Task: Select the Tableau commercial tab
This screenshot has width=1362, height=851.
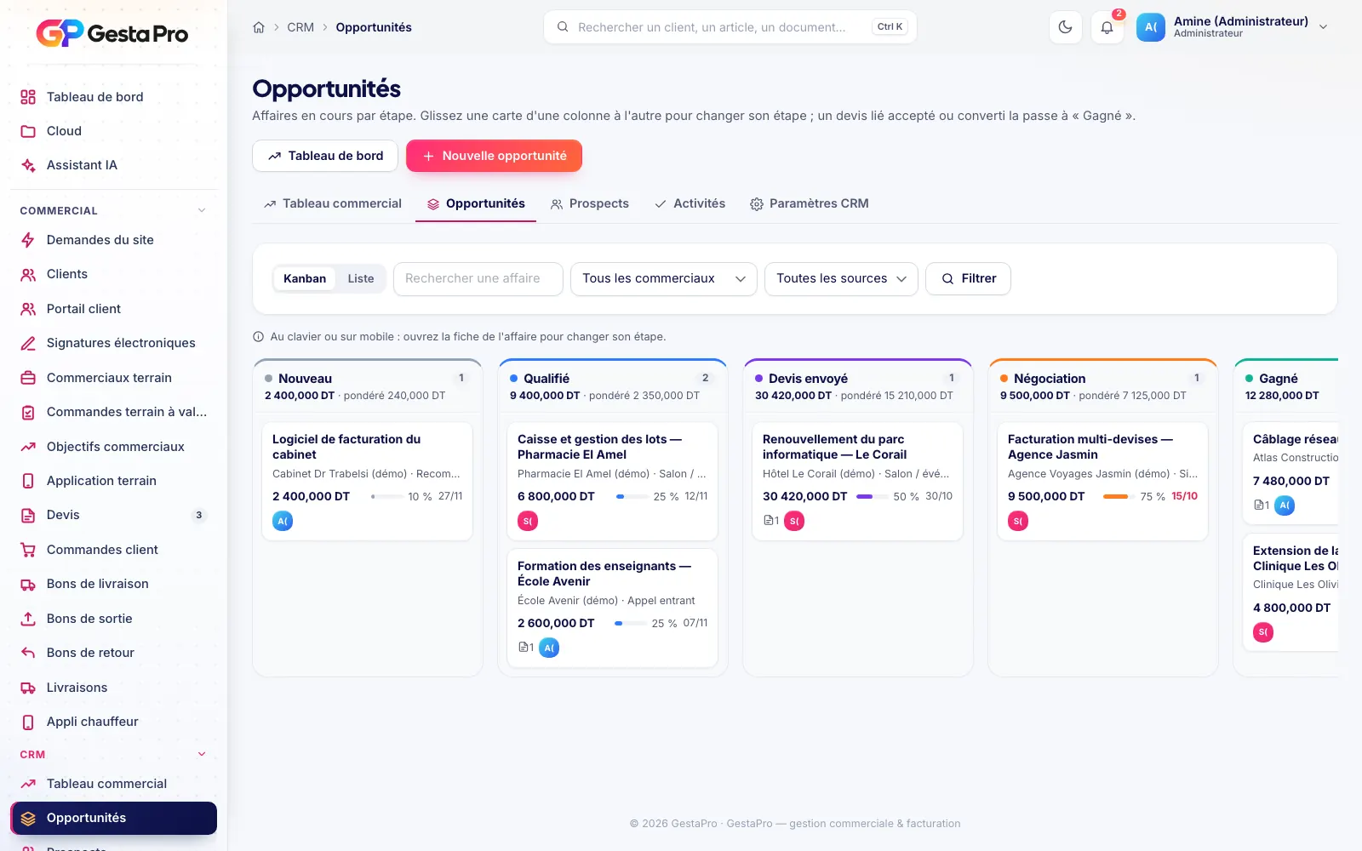Action: tap(333, 204)
